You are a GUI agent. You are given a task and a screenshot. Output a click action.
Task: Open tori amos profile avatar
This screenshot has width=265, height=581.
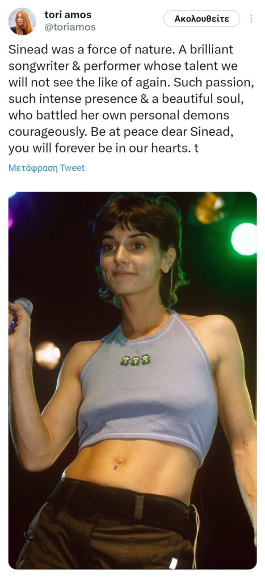pyautogui.click(x=22, y=21)
